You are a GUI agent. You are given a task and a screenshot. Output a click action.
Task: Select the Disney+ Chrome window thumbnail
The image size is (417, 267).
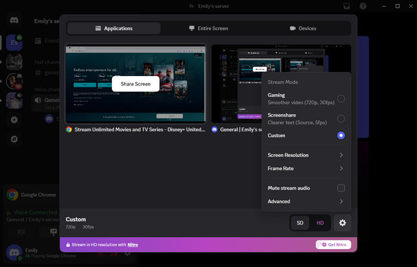(x=136, y=84)
